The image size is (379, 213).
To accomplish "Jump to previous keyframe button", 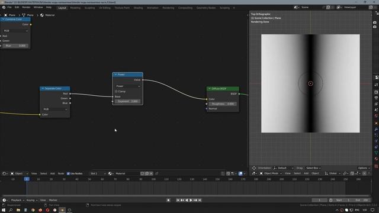I will (182, 200).
